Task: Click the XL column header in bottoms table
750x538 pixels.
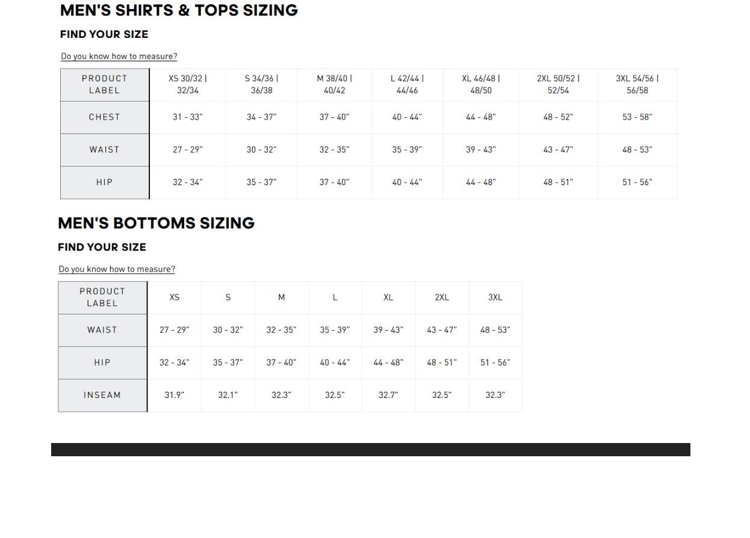Action: pyautogui.click(x=388, y=298)
